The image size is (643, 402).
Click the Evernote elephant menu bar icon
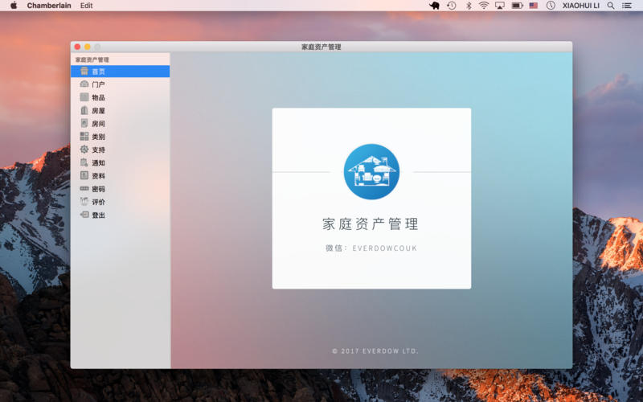pyautogui.click(x=434, y=6)
